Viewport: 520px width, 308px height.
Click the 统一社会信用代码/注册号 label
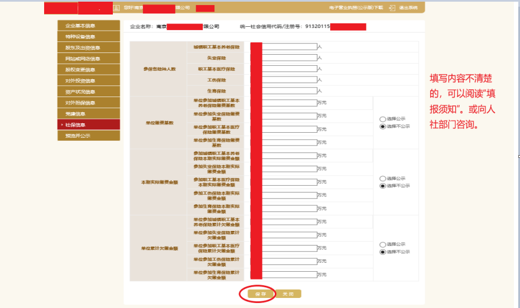click(x=271, y=26)
